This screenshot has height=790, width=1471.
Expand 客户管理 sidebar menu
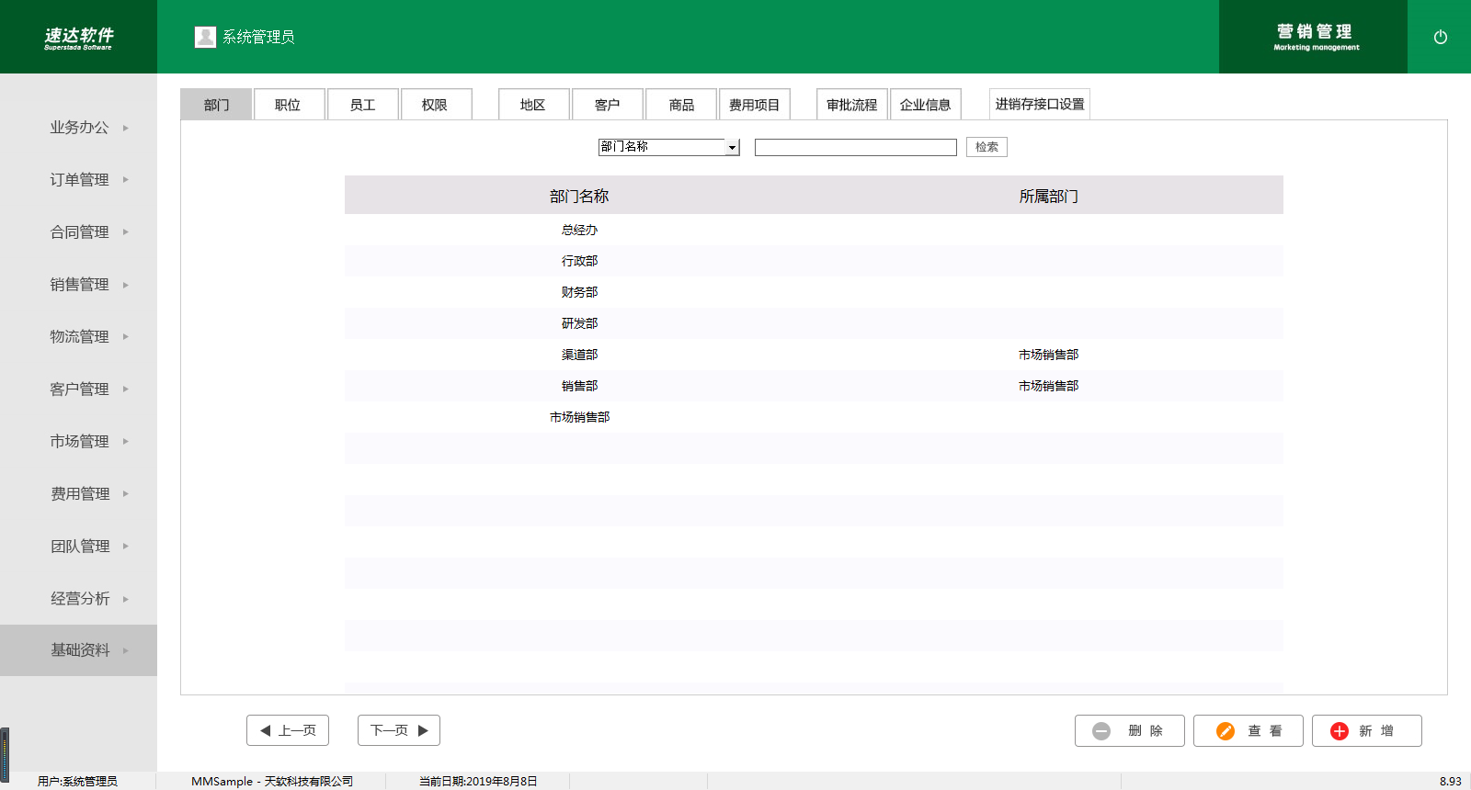click(x=79, y=389)
